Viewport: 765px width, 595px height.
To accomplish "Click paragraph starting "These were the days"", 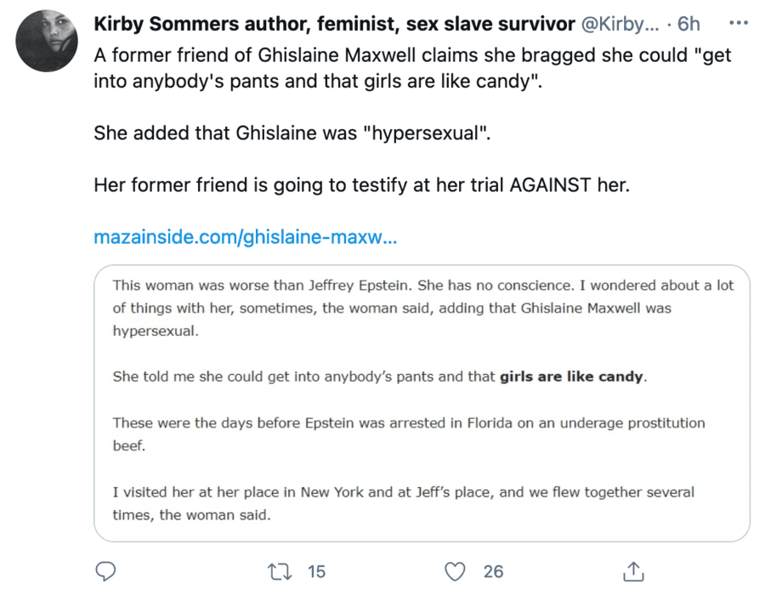I will click(408, 433).
